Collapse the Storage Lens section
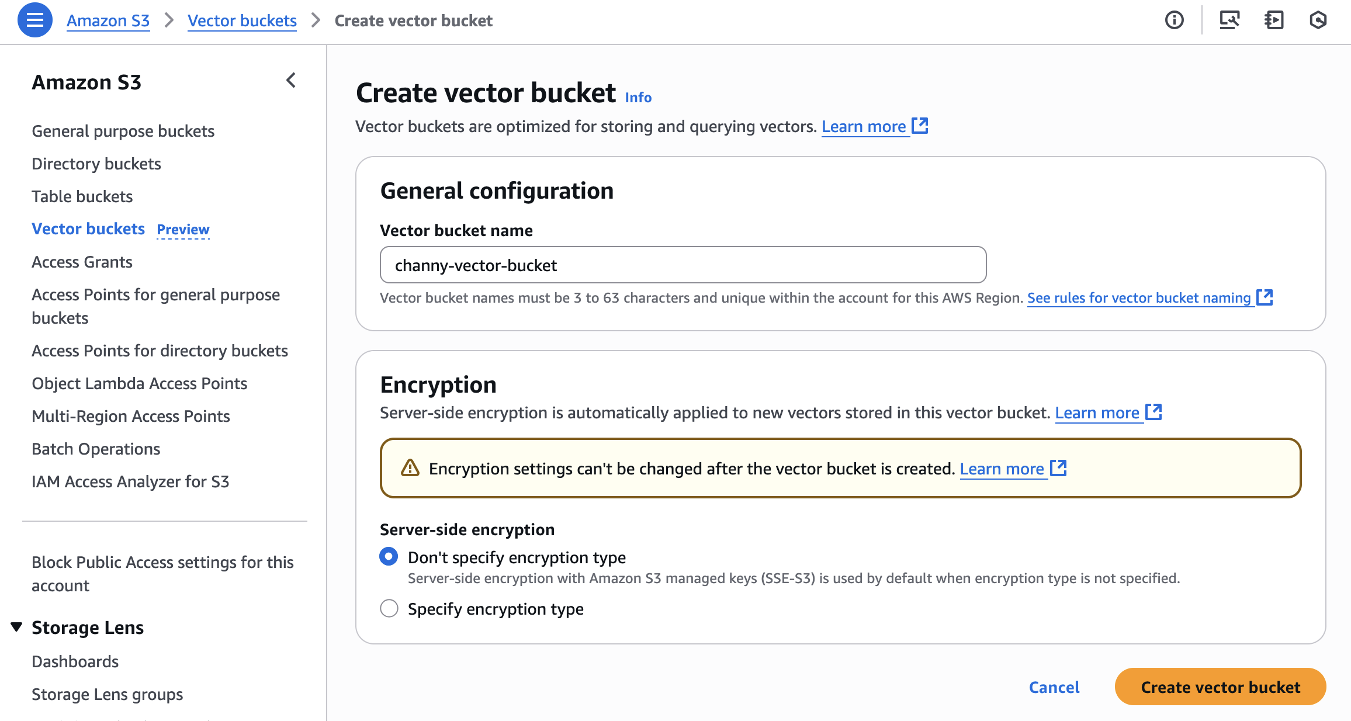Viewport: 1351px width, 721px height. pos(16,627)
